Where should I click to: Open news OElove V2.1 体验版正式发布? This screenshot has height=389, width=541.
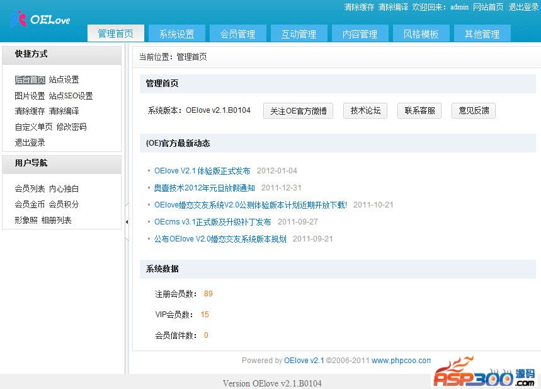click(x=202, y=171)
